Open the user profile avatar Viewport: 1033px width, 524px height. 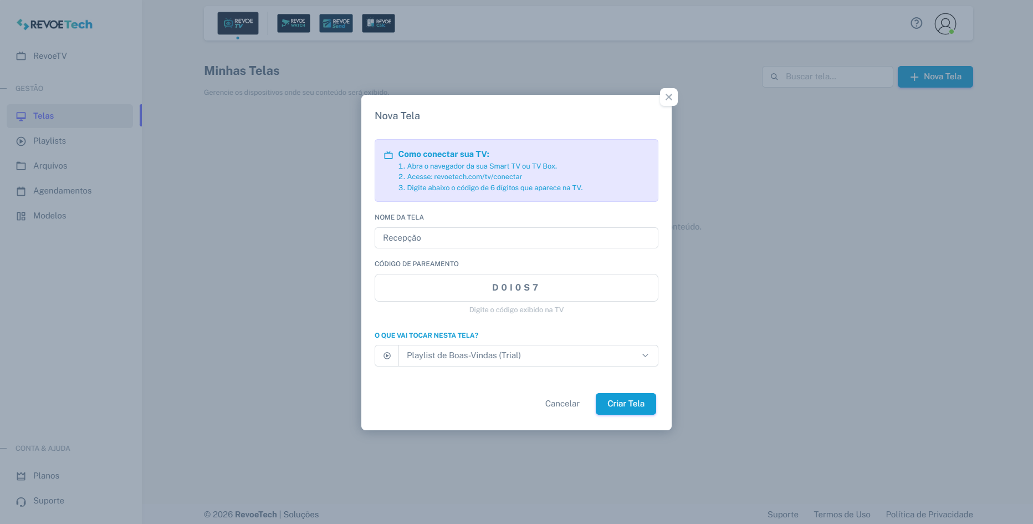pos(945,24)
